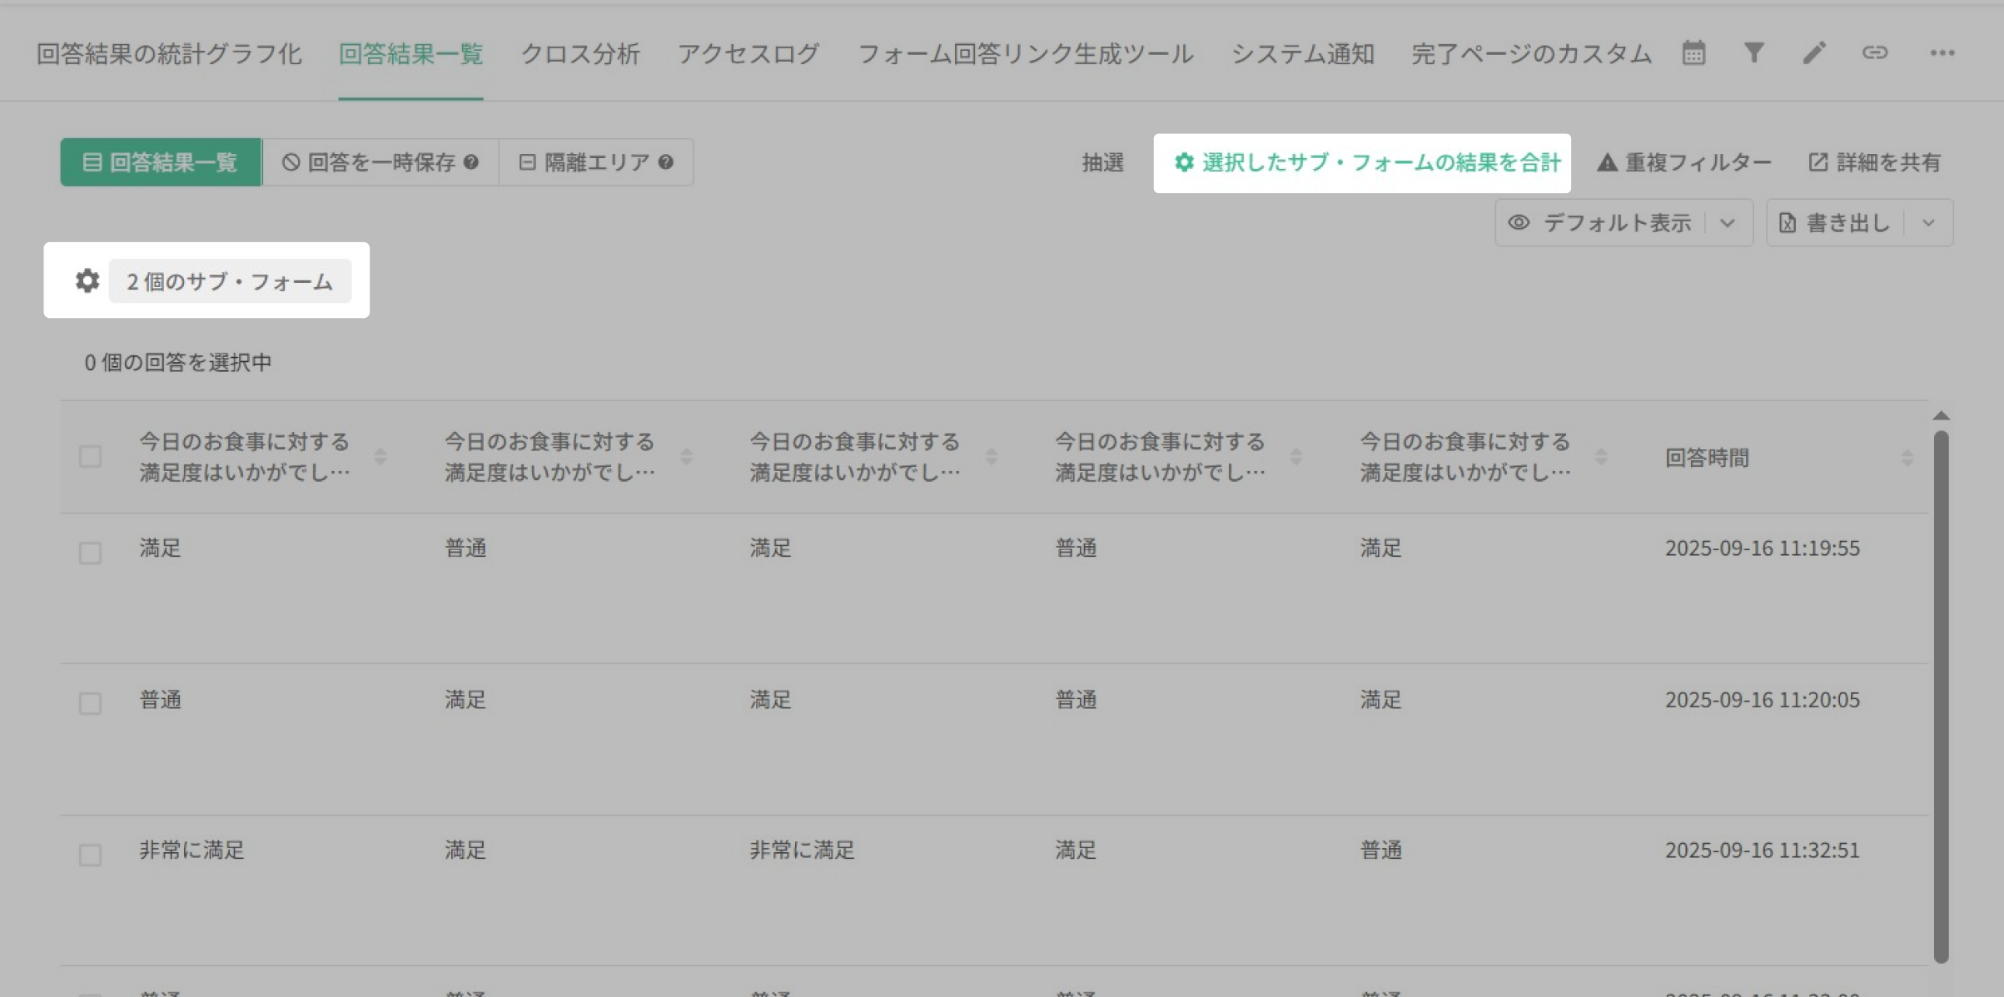Viewport: 2004px width, 997px height.
Task: Check the row answered at 11:20:05
Action: (x=90, y=703)
